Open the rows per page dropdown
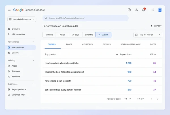The image size is (170, 115). pyautogui.click(x=128, y=99)
